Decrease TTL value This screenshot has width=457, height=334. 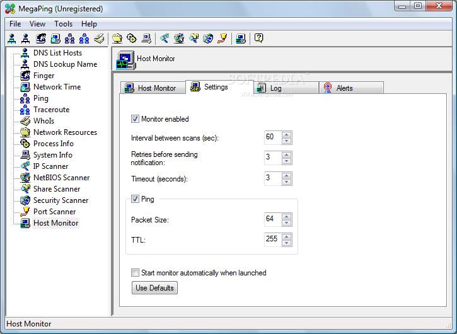[287, 243]
